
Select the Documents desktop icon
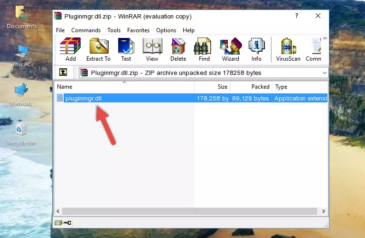[x=22, y=18]
